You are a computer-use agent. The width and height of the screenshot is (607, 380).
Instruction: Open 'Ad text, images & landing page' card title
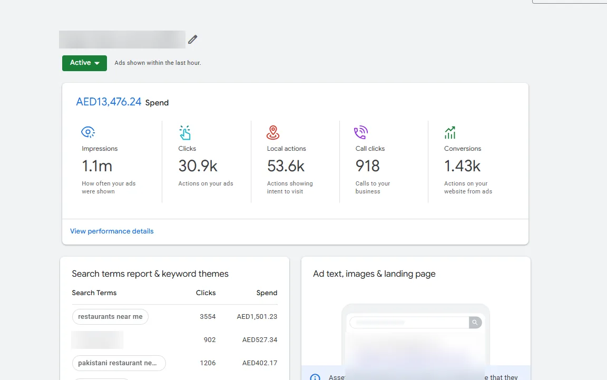click(374, 274)
